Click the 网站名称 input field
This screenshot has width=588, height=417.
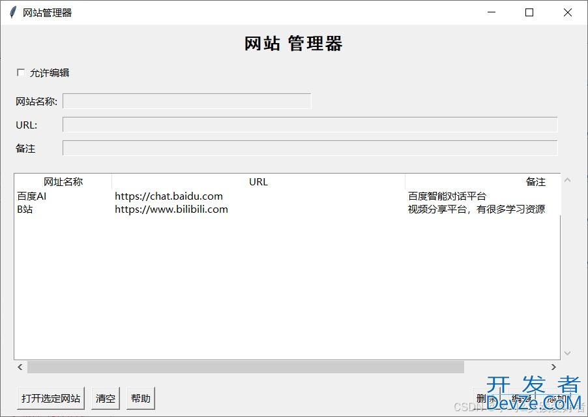click(x=186, y=101)
